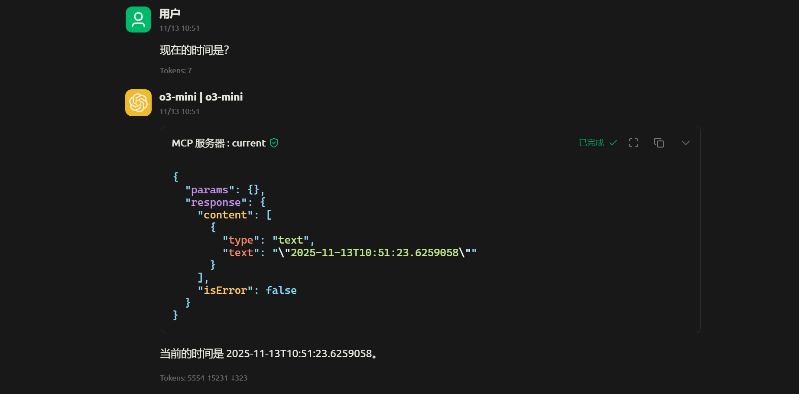Click the 用户 sender name

coord(169,14)
